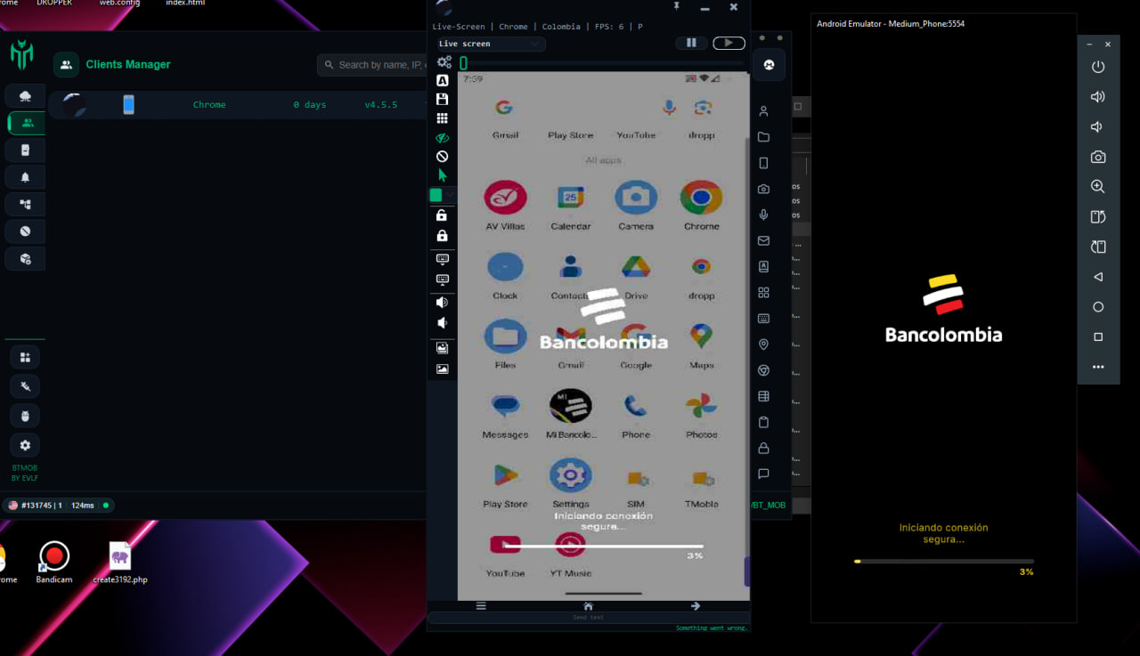The height and width of the screenshot is (656, 1140).
Task: Open the person profile icon in side panel
Action: point(763,111)
